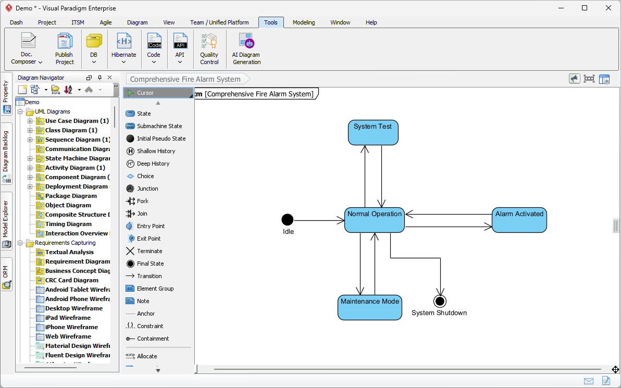Open the Code tool
This screenshot has width=621, height=388.
coord(154,49)
